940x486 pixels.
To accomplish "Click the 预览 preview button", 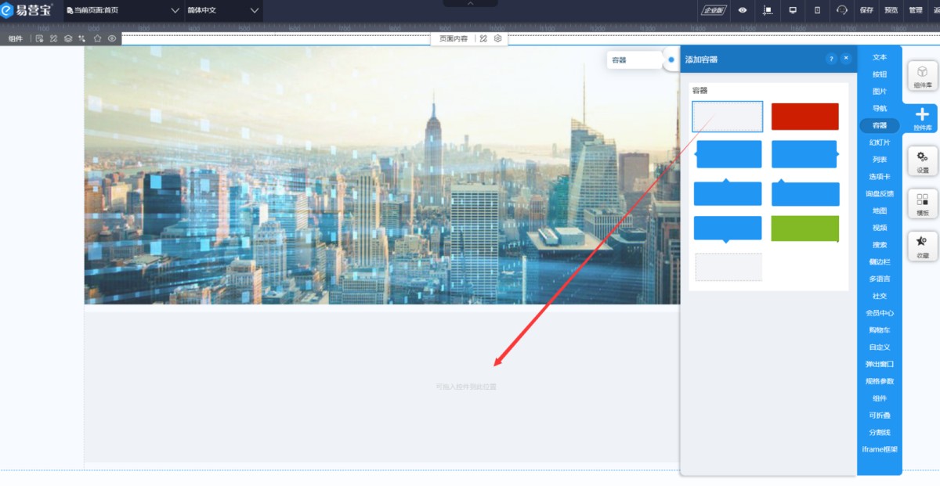I will tap(891, 10).
